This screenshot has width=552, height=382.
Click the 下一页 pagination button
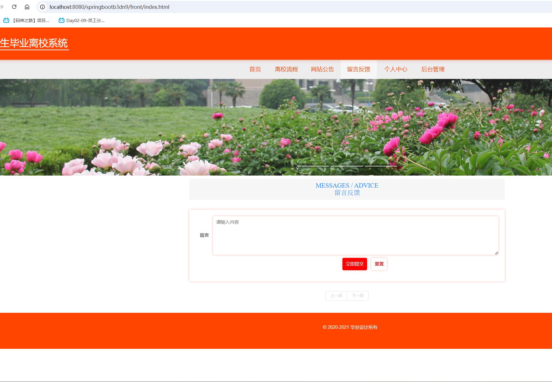[358, 296]
